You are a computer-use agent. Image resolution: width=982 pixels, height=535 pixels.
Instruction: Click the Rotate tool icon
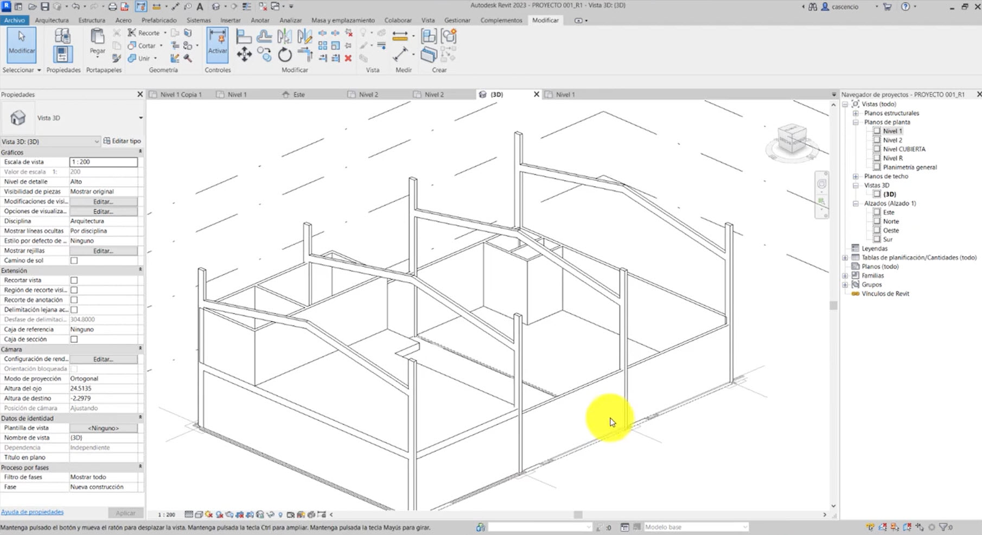tap(285, 55)
